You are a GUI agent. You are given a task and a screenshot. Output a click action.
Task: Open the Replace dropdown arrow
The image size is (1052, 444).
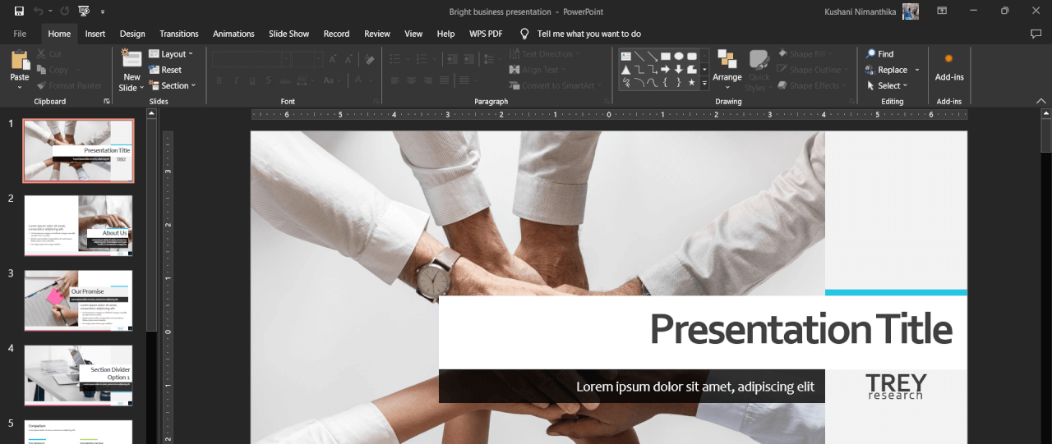click(918, 70)
